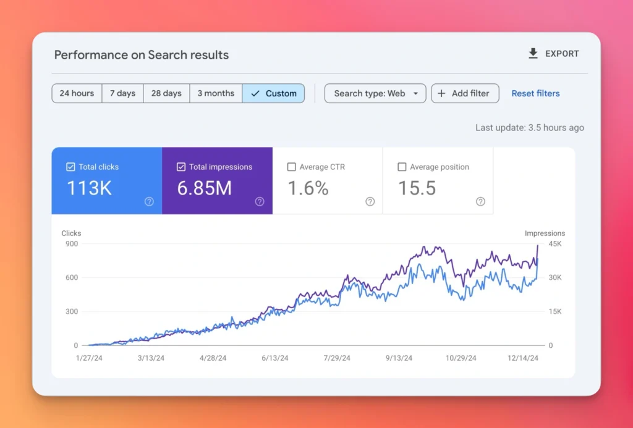The width and height of the screenshot is (633, 428).
Task: Uncheck the Total impressions checkbox
Action: (x=181, y=167)
